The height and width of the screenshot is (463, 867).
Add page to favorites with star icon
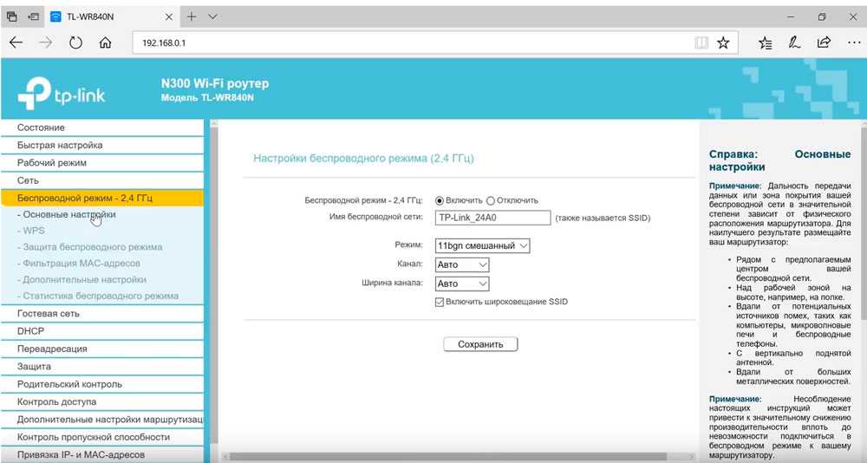tap(723, 42)
